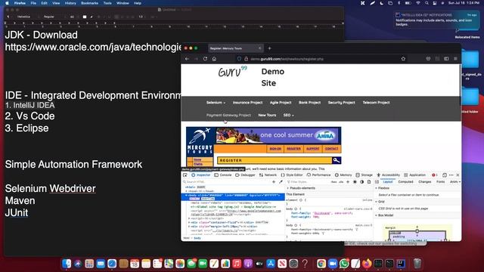Toggle responsive design mode icon in DevTools

pyautogui.click(x=444, y=175)
